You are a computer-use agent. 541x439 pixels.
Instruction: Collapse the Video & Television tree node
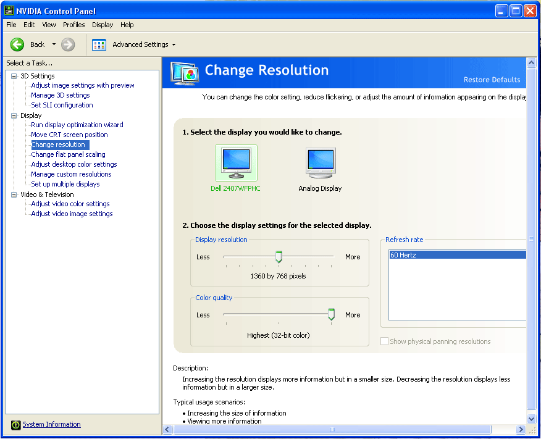(14, 194)
